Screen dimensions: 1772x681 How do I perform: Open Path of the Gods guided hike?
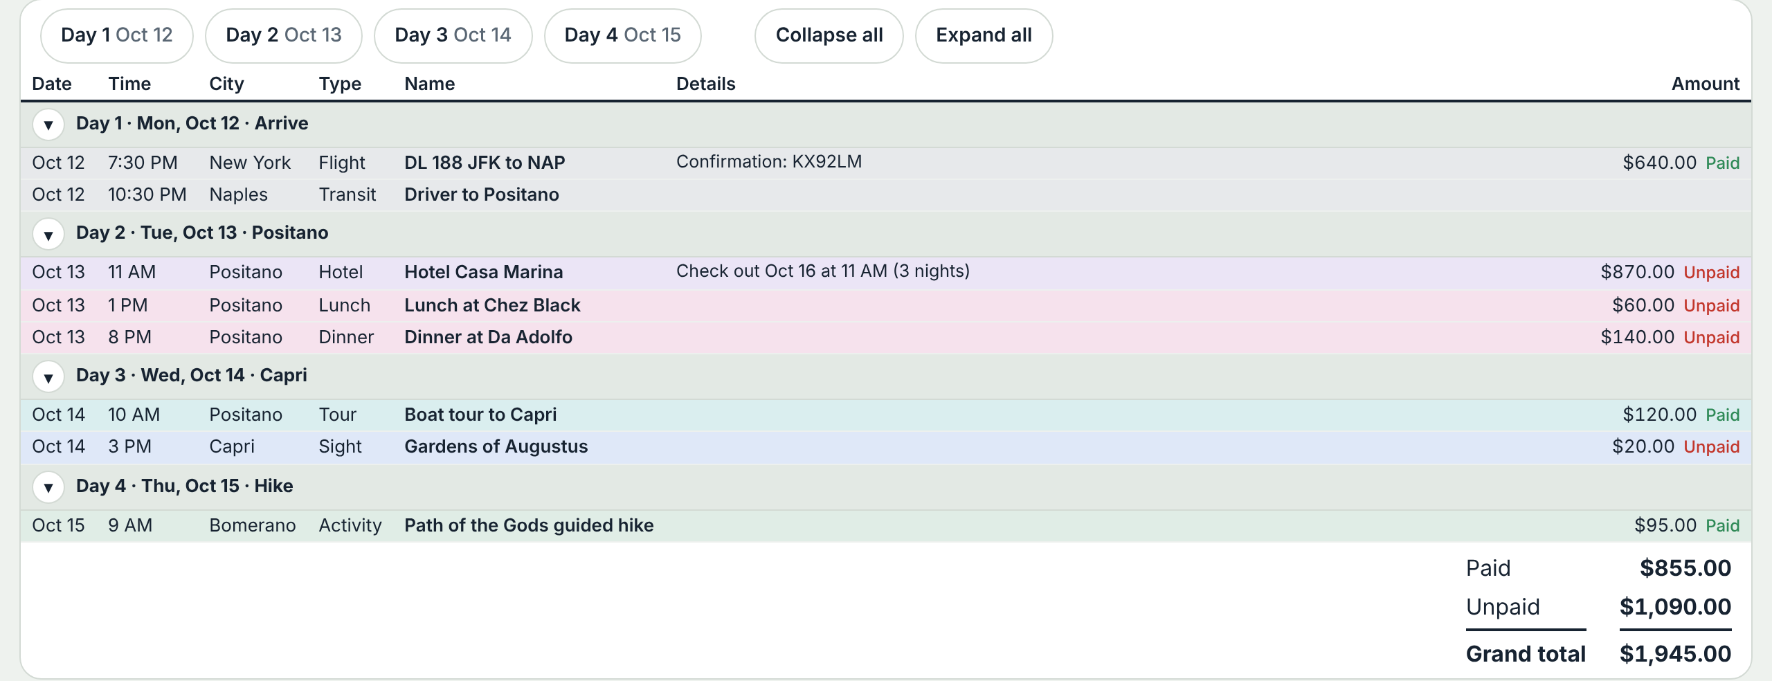pyautogui.click(x=529, y=525)
